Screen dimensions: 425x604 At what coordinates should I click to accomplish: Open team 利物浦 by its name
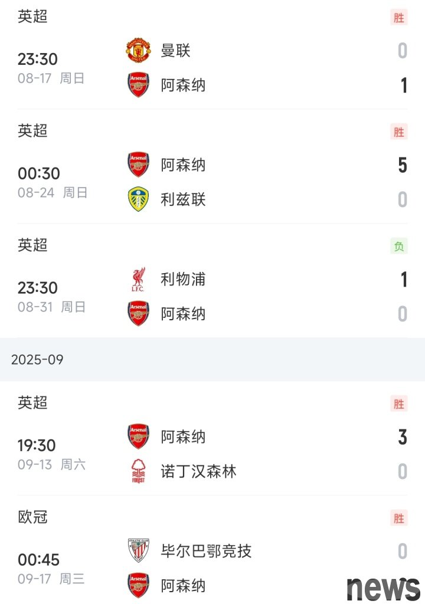tap(183, 279)
